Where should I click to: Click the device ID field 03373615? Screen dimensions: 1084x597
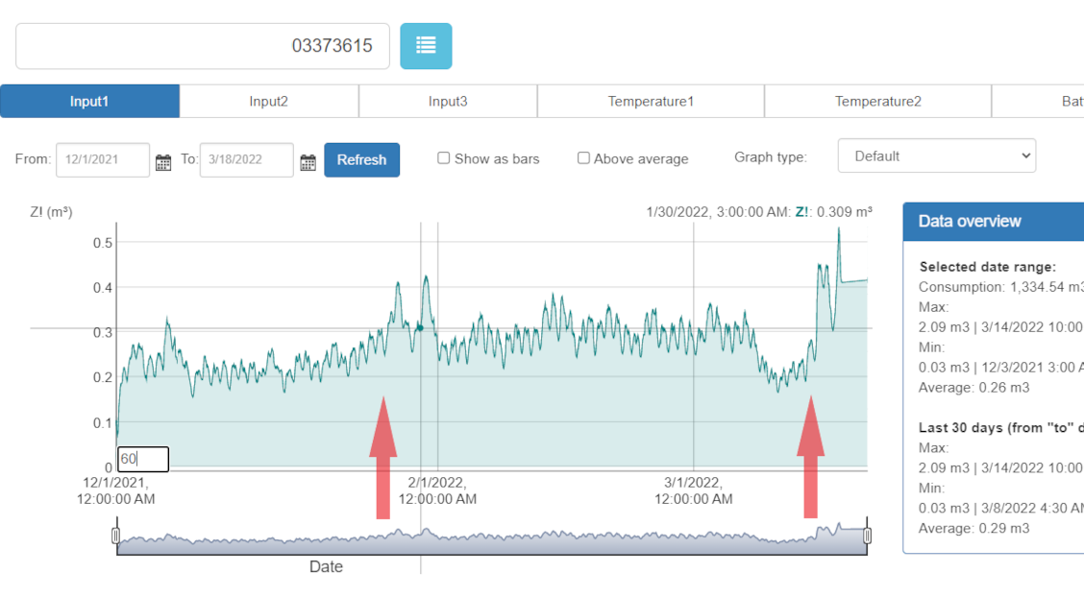[x=203, y=46]
